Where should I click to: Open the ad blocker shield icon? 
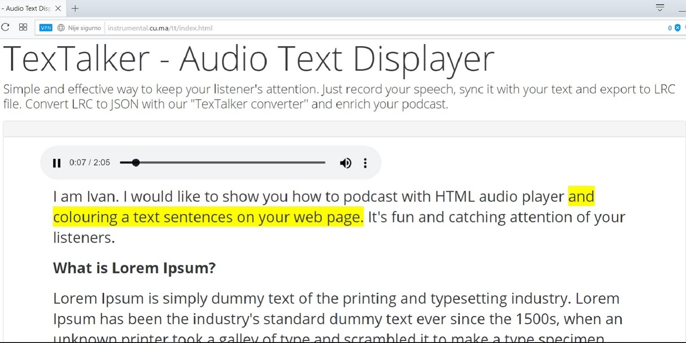677,28
